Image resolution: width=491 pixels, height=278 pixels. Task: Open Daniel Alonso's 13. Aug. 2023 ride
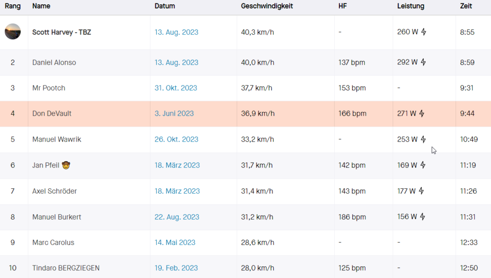pyautogui.click(x=176, y=62)
